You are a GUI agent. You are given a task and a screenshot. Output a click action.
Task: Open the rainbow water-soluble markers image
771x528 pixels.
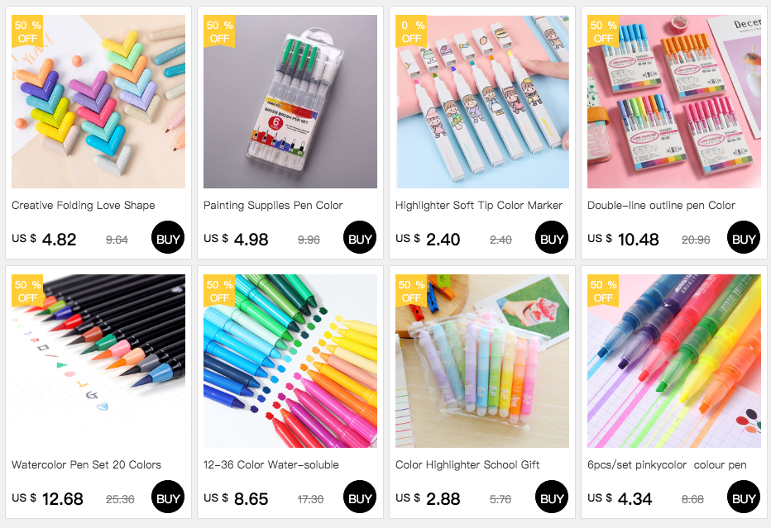(x=290, y=361)
